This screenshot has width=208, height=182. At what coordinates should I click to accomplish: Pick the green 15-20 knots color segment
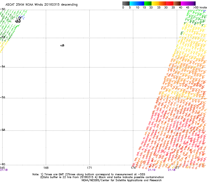click(x=148, y=3)
